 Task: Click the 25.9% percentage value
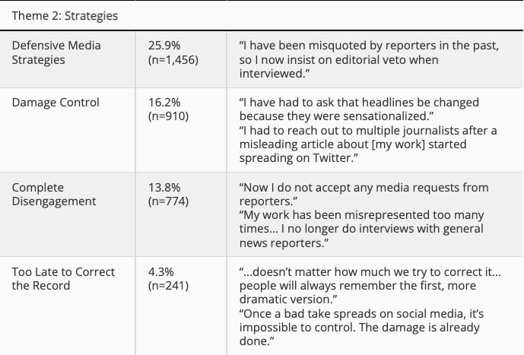point(164,46)
